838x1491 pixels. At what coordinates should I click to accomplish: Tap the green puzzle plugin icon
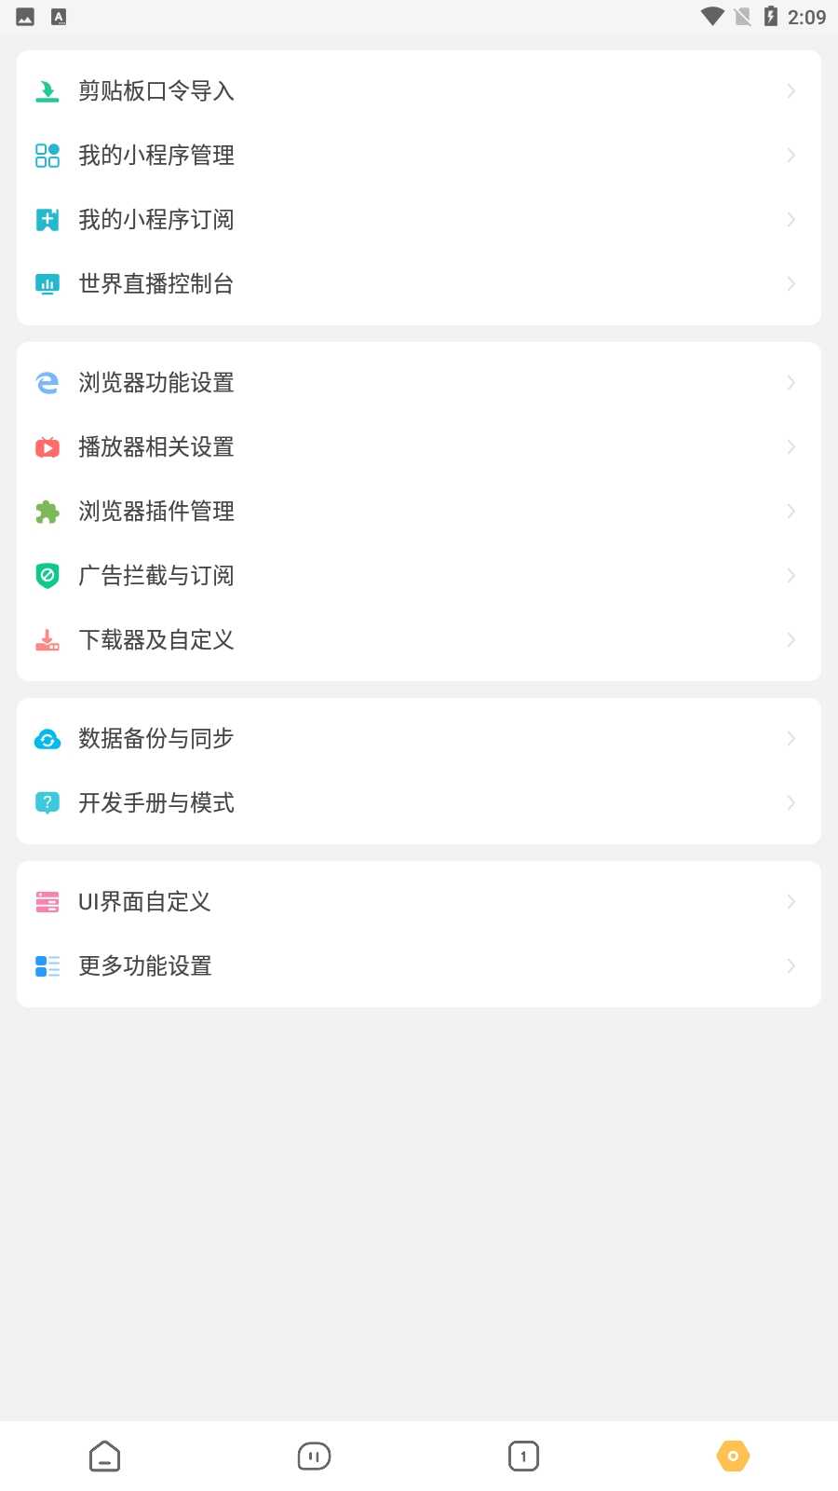pyautogui.click(x=47, y=512)
